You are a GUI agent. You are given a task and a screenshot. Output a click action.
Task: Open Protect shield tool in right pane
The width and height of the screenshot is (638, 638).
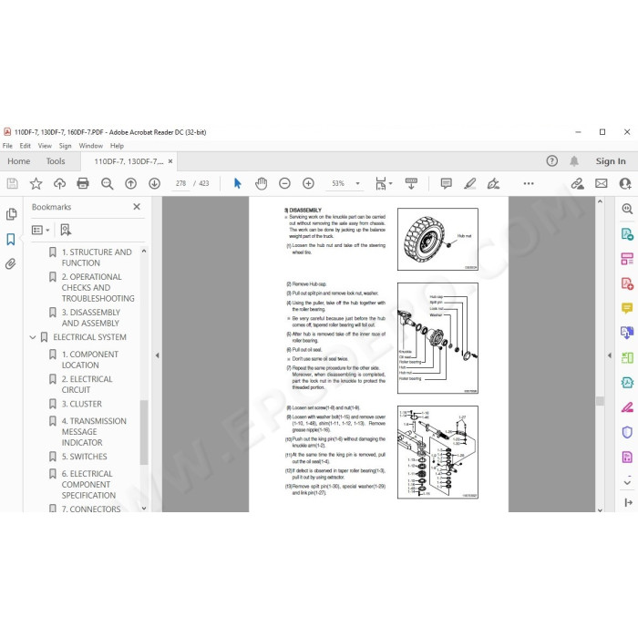627,432
